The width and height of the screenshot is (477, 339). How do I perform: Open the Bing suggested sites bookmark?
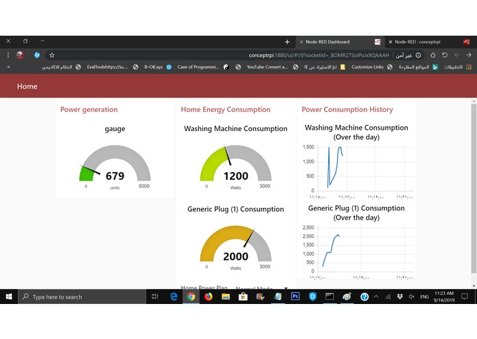[x=418, y=67]
